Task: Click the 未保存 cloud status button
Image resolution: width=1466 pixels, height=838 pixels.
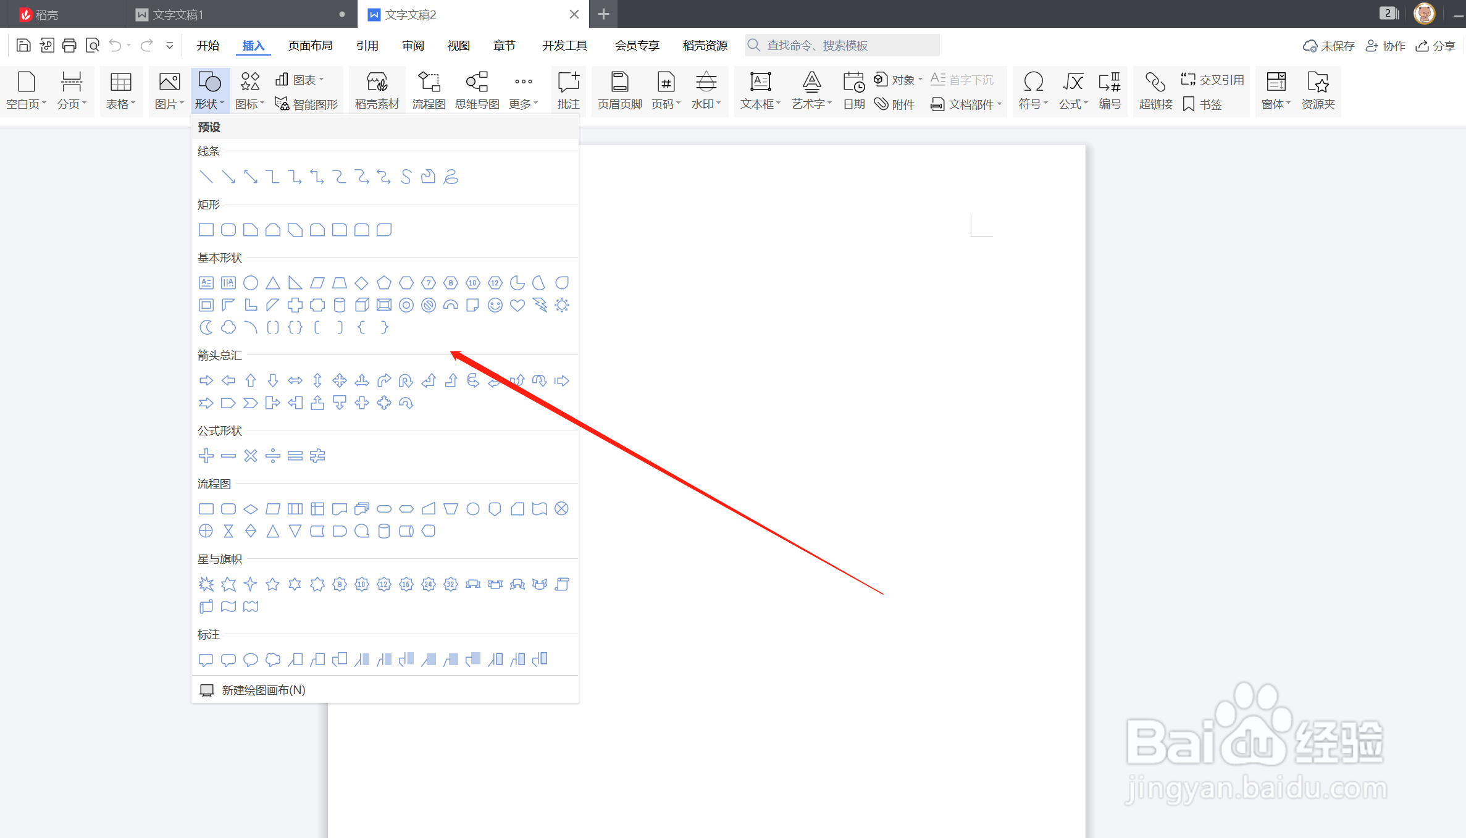Action: (x=1328, y=46)
